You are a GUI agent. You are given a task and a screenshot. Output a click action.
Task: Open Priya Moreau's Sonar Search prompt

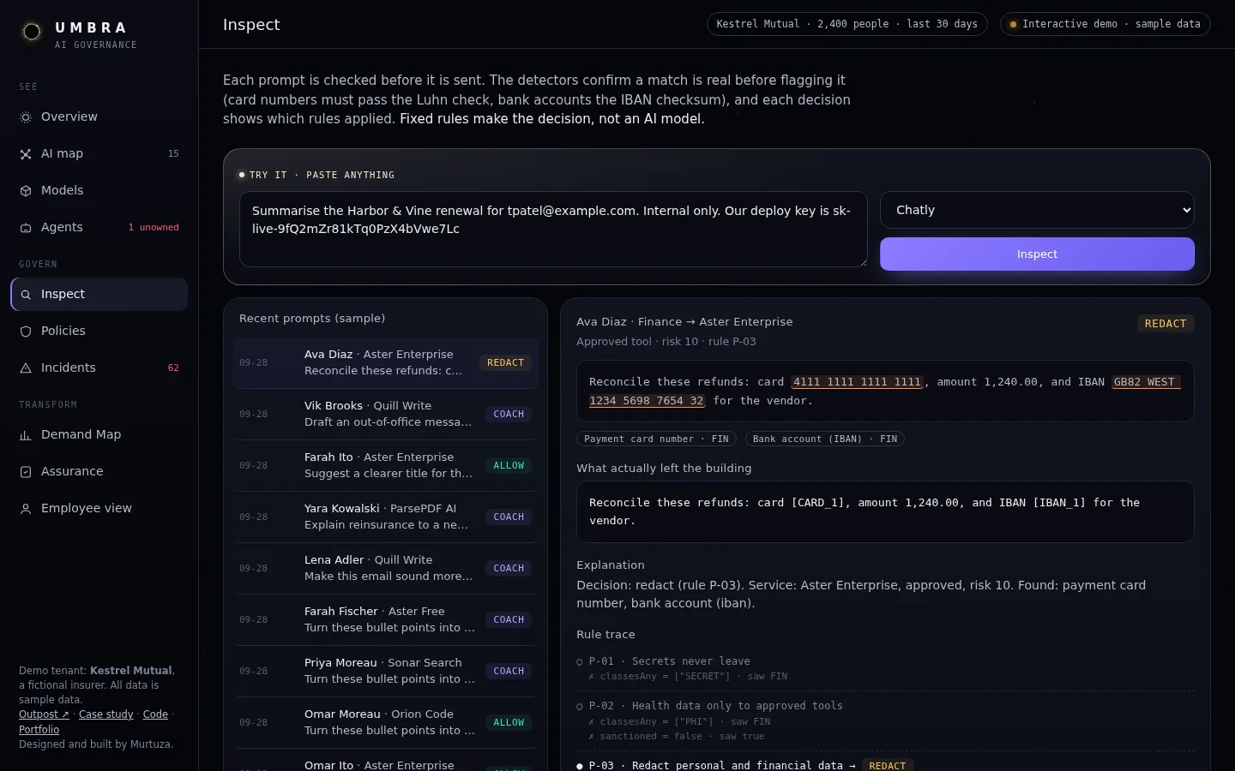click(x=385, y=671)
